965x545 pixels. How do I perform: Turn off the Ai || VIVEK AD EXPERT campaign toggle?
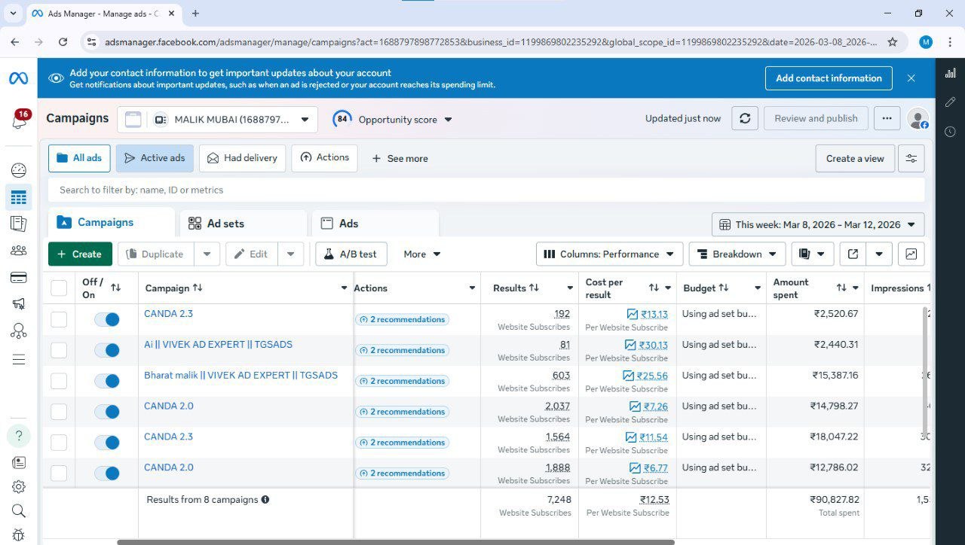click(x=106, y=350)
